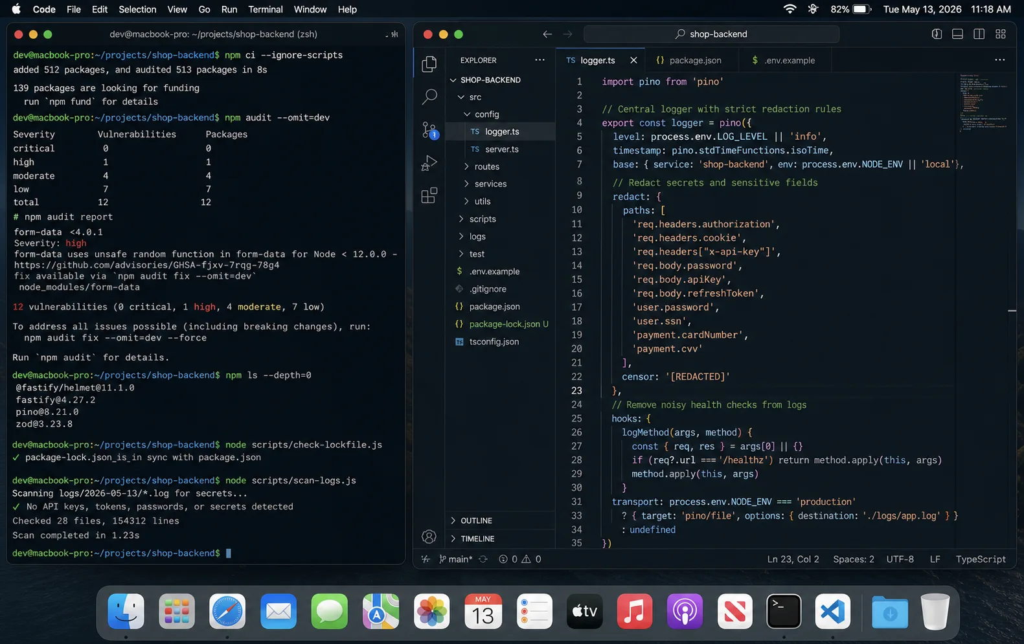Viewport: 1024px width, 644px height.
Task: Open the Selection menu
Action: 137,9
